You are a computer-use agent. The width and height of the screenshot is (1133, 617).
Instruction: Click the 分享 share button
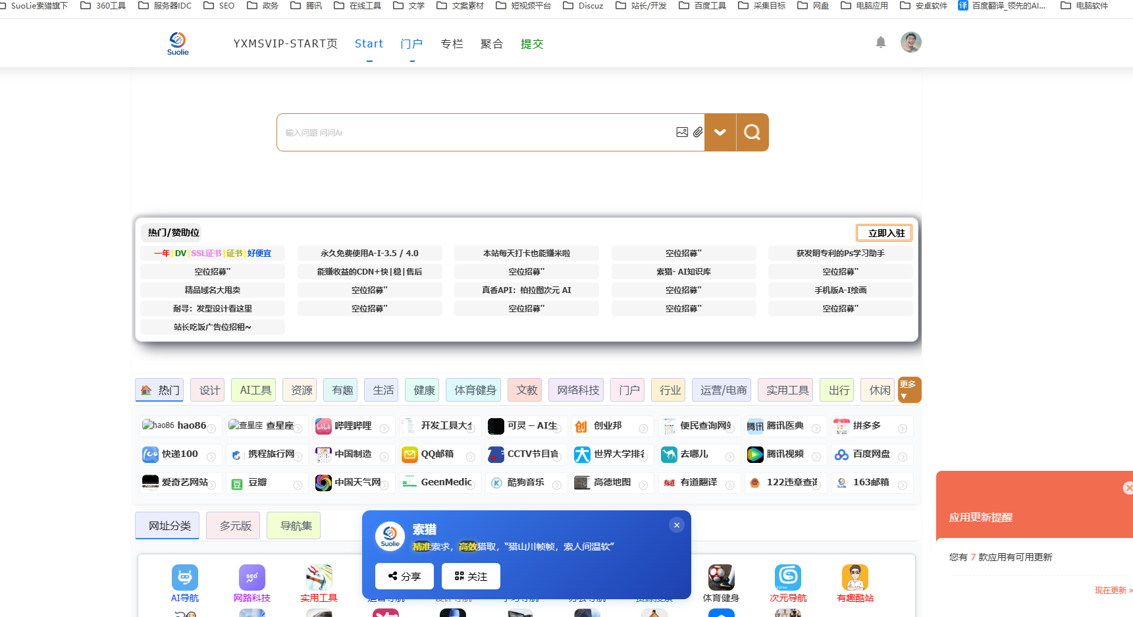[x=404, y=576]
